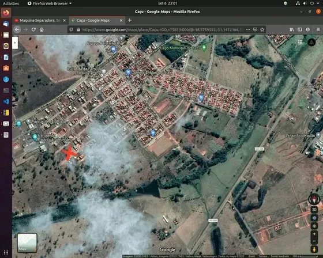Screen dimensions: 323x258
Task: Open the system status menu arrow
Action: (318, 3)
